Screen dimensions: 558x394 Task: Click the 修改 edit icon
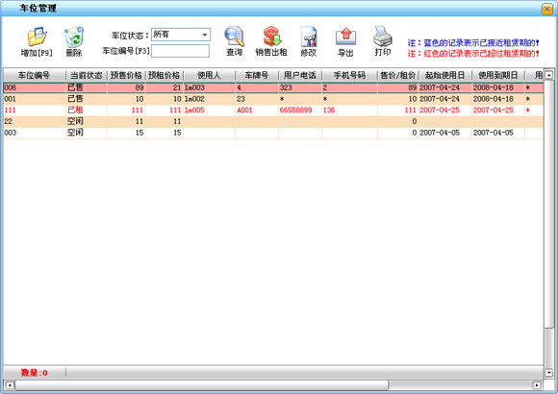(x=309, y=37)
